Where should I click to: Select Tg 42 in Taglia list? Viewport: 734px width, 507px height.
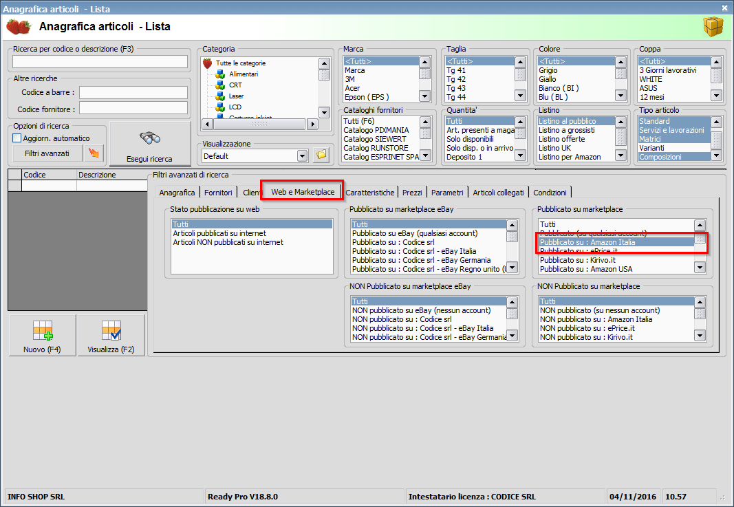coord(479,79)
